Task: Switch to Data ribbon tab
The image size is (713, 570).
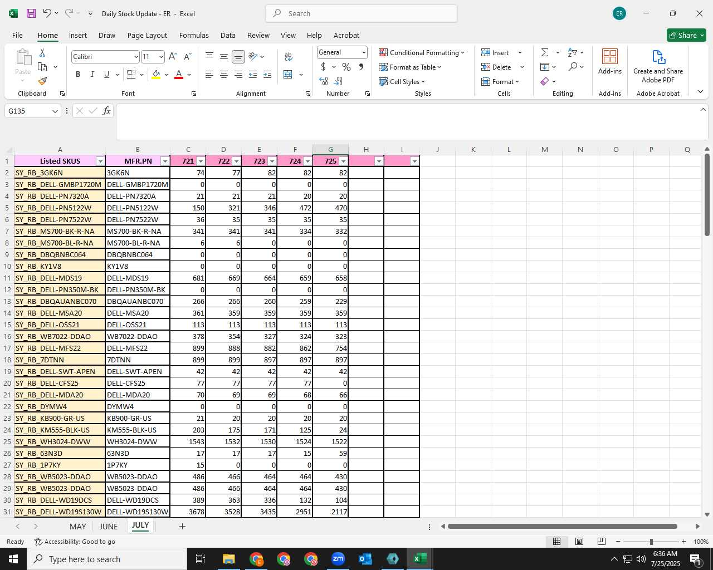Action: (x=228, y=35)
